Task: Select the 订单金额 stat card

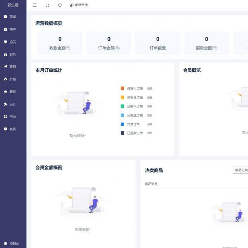Action: [x=109, y=43]
